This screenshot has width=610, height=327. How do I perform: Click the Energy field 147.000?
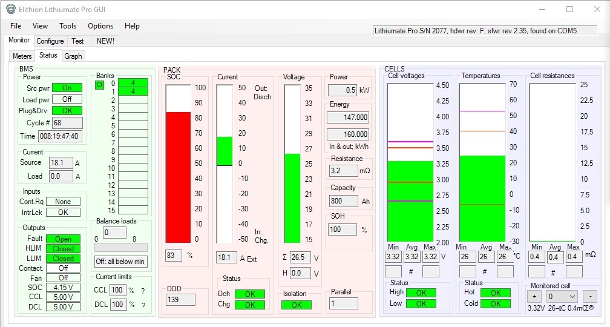click(x=348, y=117)
